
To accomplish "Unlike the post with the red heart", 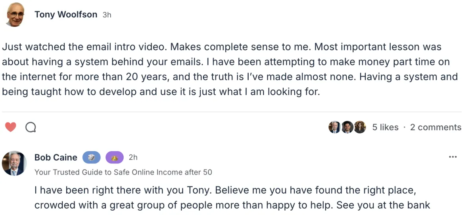I will pyautogui.click(x=11, y=127).
